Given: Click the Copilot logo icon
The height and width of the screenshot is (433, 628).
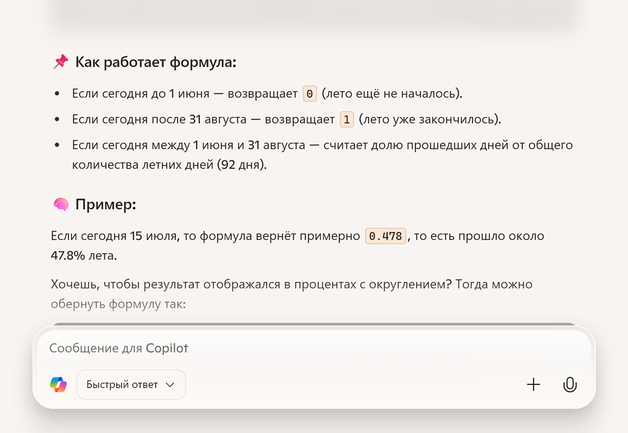Looking at the screenshot, I should pyautogui.click(x=58, y=385).
